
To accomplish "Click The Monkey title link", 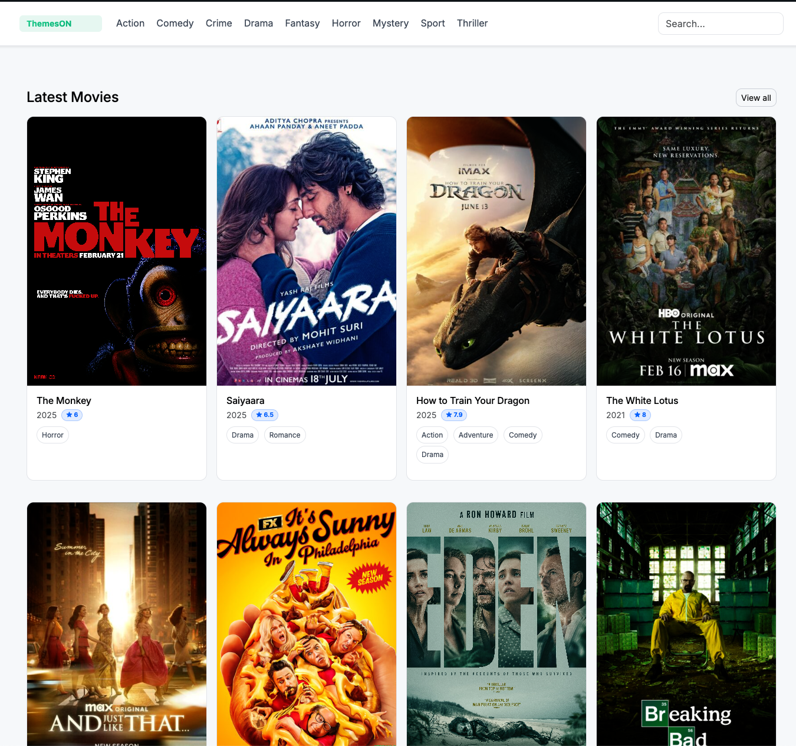I will 64,400.
